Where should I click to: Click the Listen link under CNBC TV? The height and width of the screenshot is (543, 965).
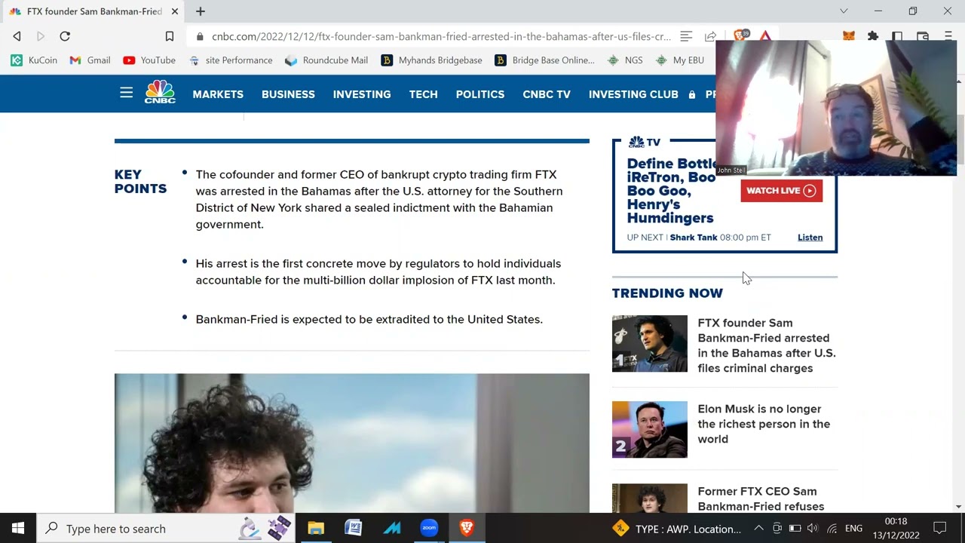pyautogui.click(x=810, y=238)
